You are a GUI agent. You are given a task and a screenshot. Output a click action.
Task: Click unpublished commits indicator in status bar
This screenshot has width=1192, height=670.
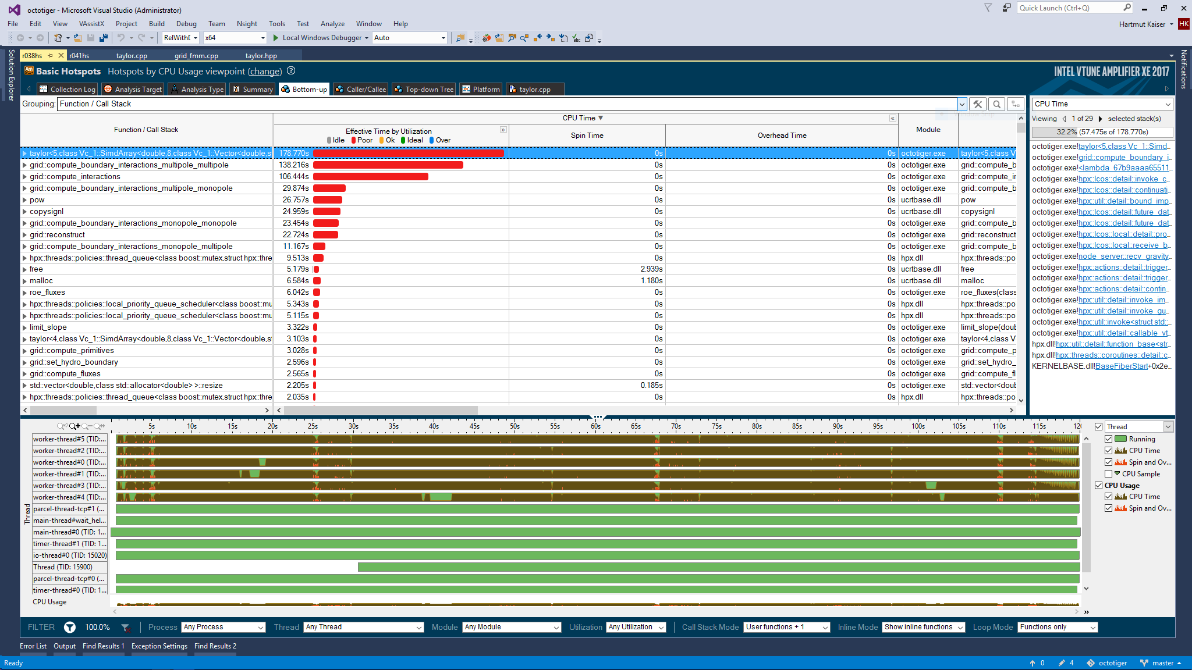point(1037,663)
